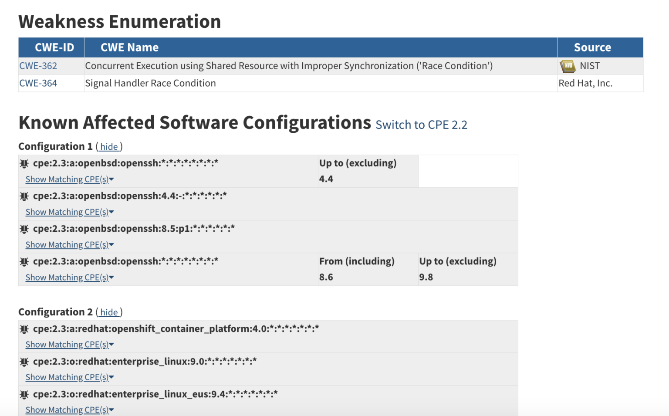The width and height of the screenshot is (669, 416).
Task: Click alert icon before enterprise_linux_eus 9.4 entry
Action: tap(24, 393)
